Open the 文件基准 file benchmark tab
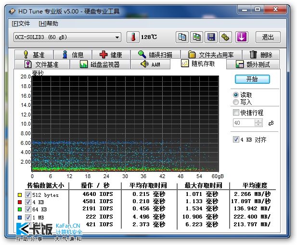297x245 pixels. [42, 64]
